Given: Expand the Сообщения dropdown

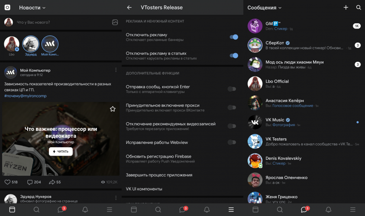Looking at the screenshot, I should pyautogui.click(x=264, y=8).
